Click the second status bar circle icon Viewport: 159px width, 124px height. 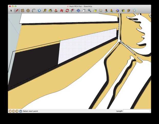[x=14, y=111]
